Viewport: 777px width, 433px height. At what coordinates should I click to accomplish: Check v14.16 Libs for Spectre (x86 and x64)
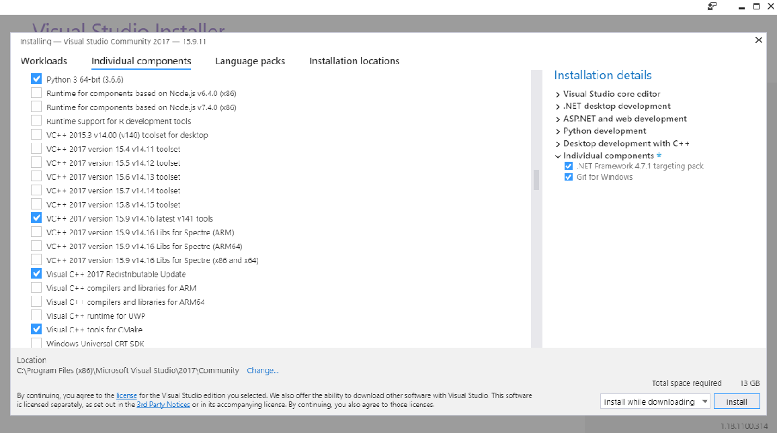point(36,260)
